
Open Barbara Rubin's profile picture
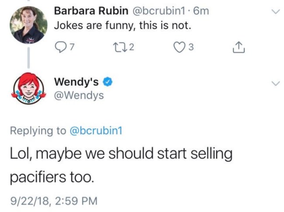29,24
